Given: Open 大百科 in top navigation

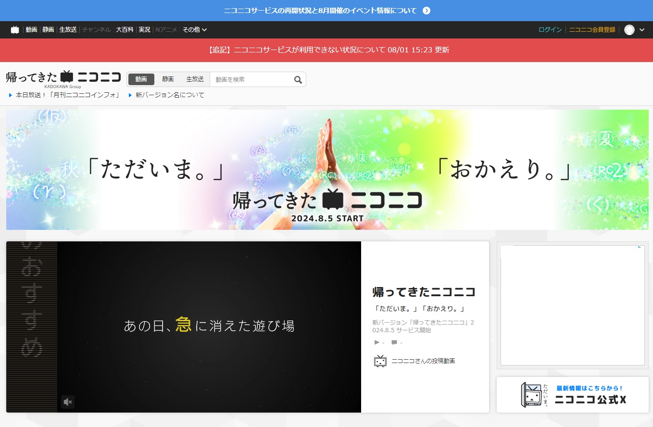Looking at the screenshot, I should tap(125, 30).
